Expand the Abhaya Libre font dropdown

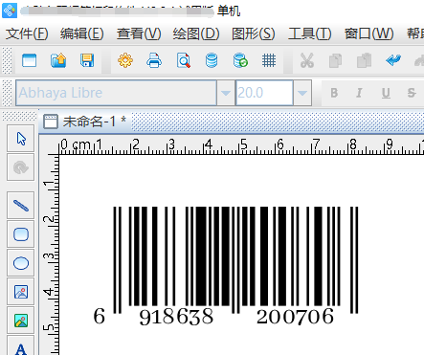point(226,93)
